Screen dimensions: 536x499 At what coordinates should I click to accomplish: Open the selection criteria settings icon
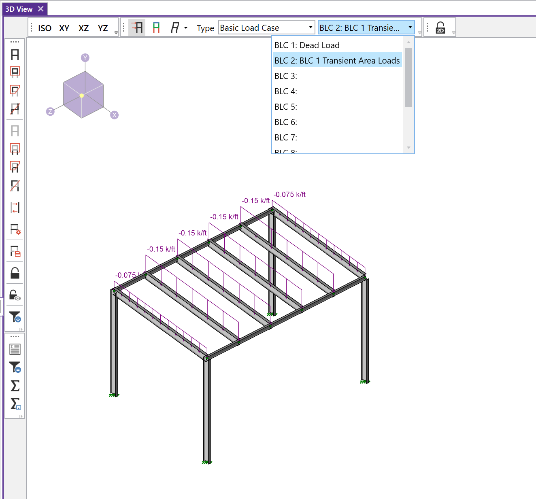pos(15,230)
